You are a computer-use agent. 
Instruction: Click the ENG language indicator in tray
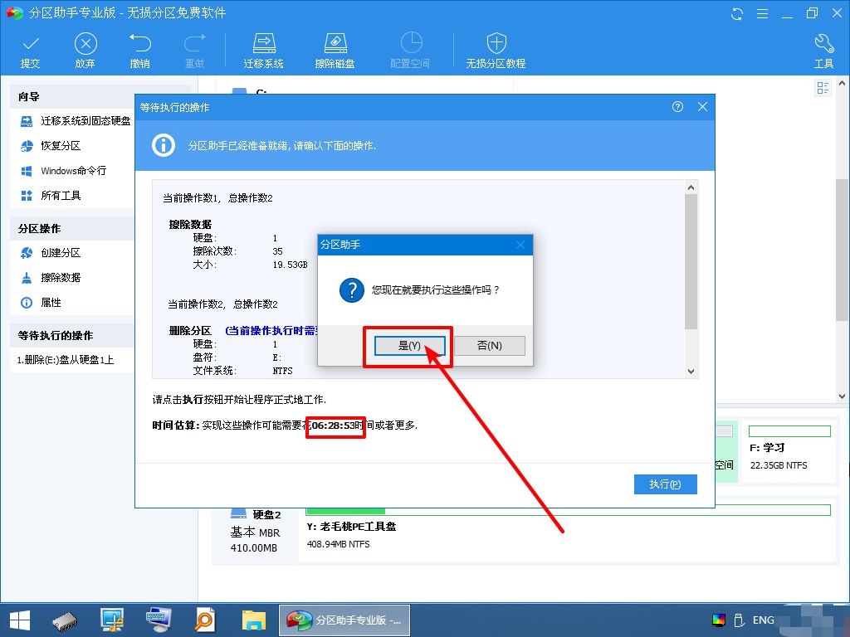point(764,620)
